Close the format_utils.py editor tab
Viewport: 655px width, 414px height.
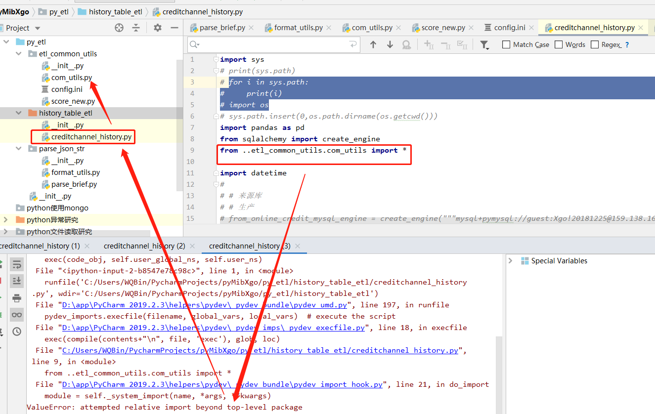329,28
